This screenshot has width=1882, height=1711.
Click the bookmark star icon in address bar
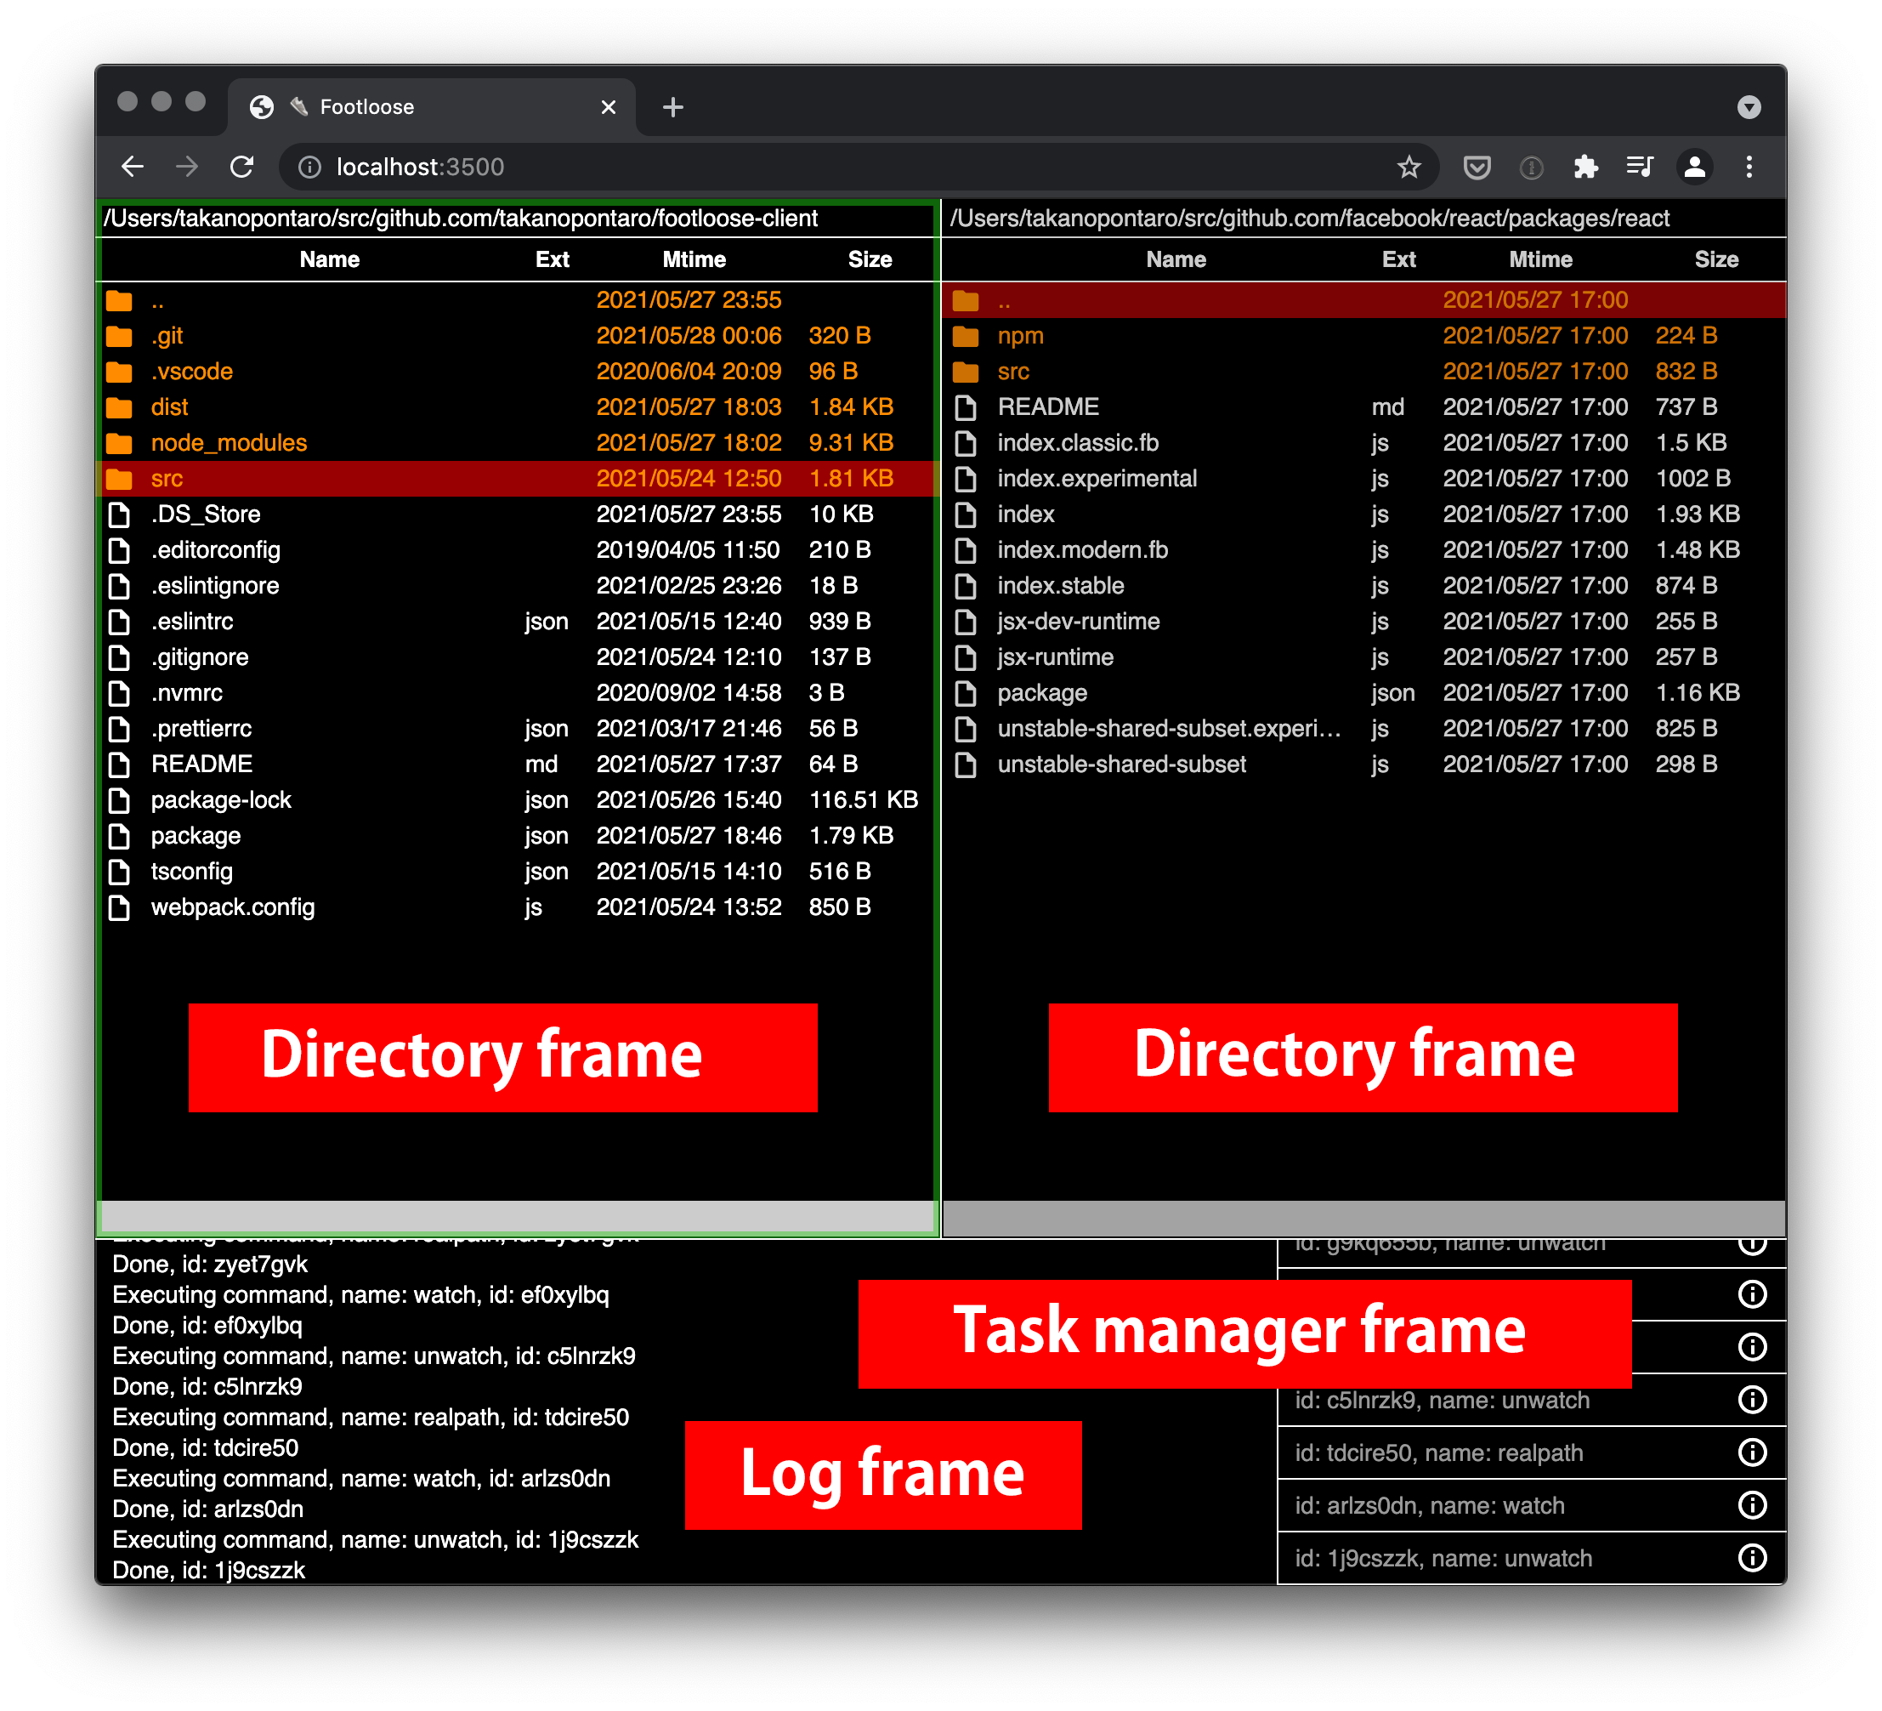pos(1408,168)
